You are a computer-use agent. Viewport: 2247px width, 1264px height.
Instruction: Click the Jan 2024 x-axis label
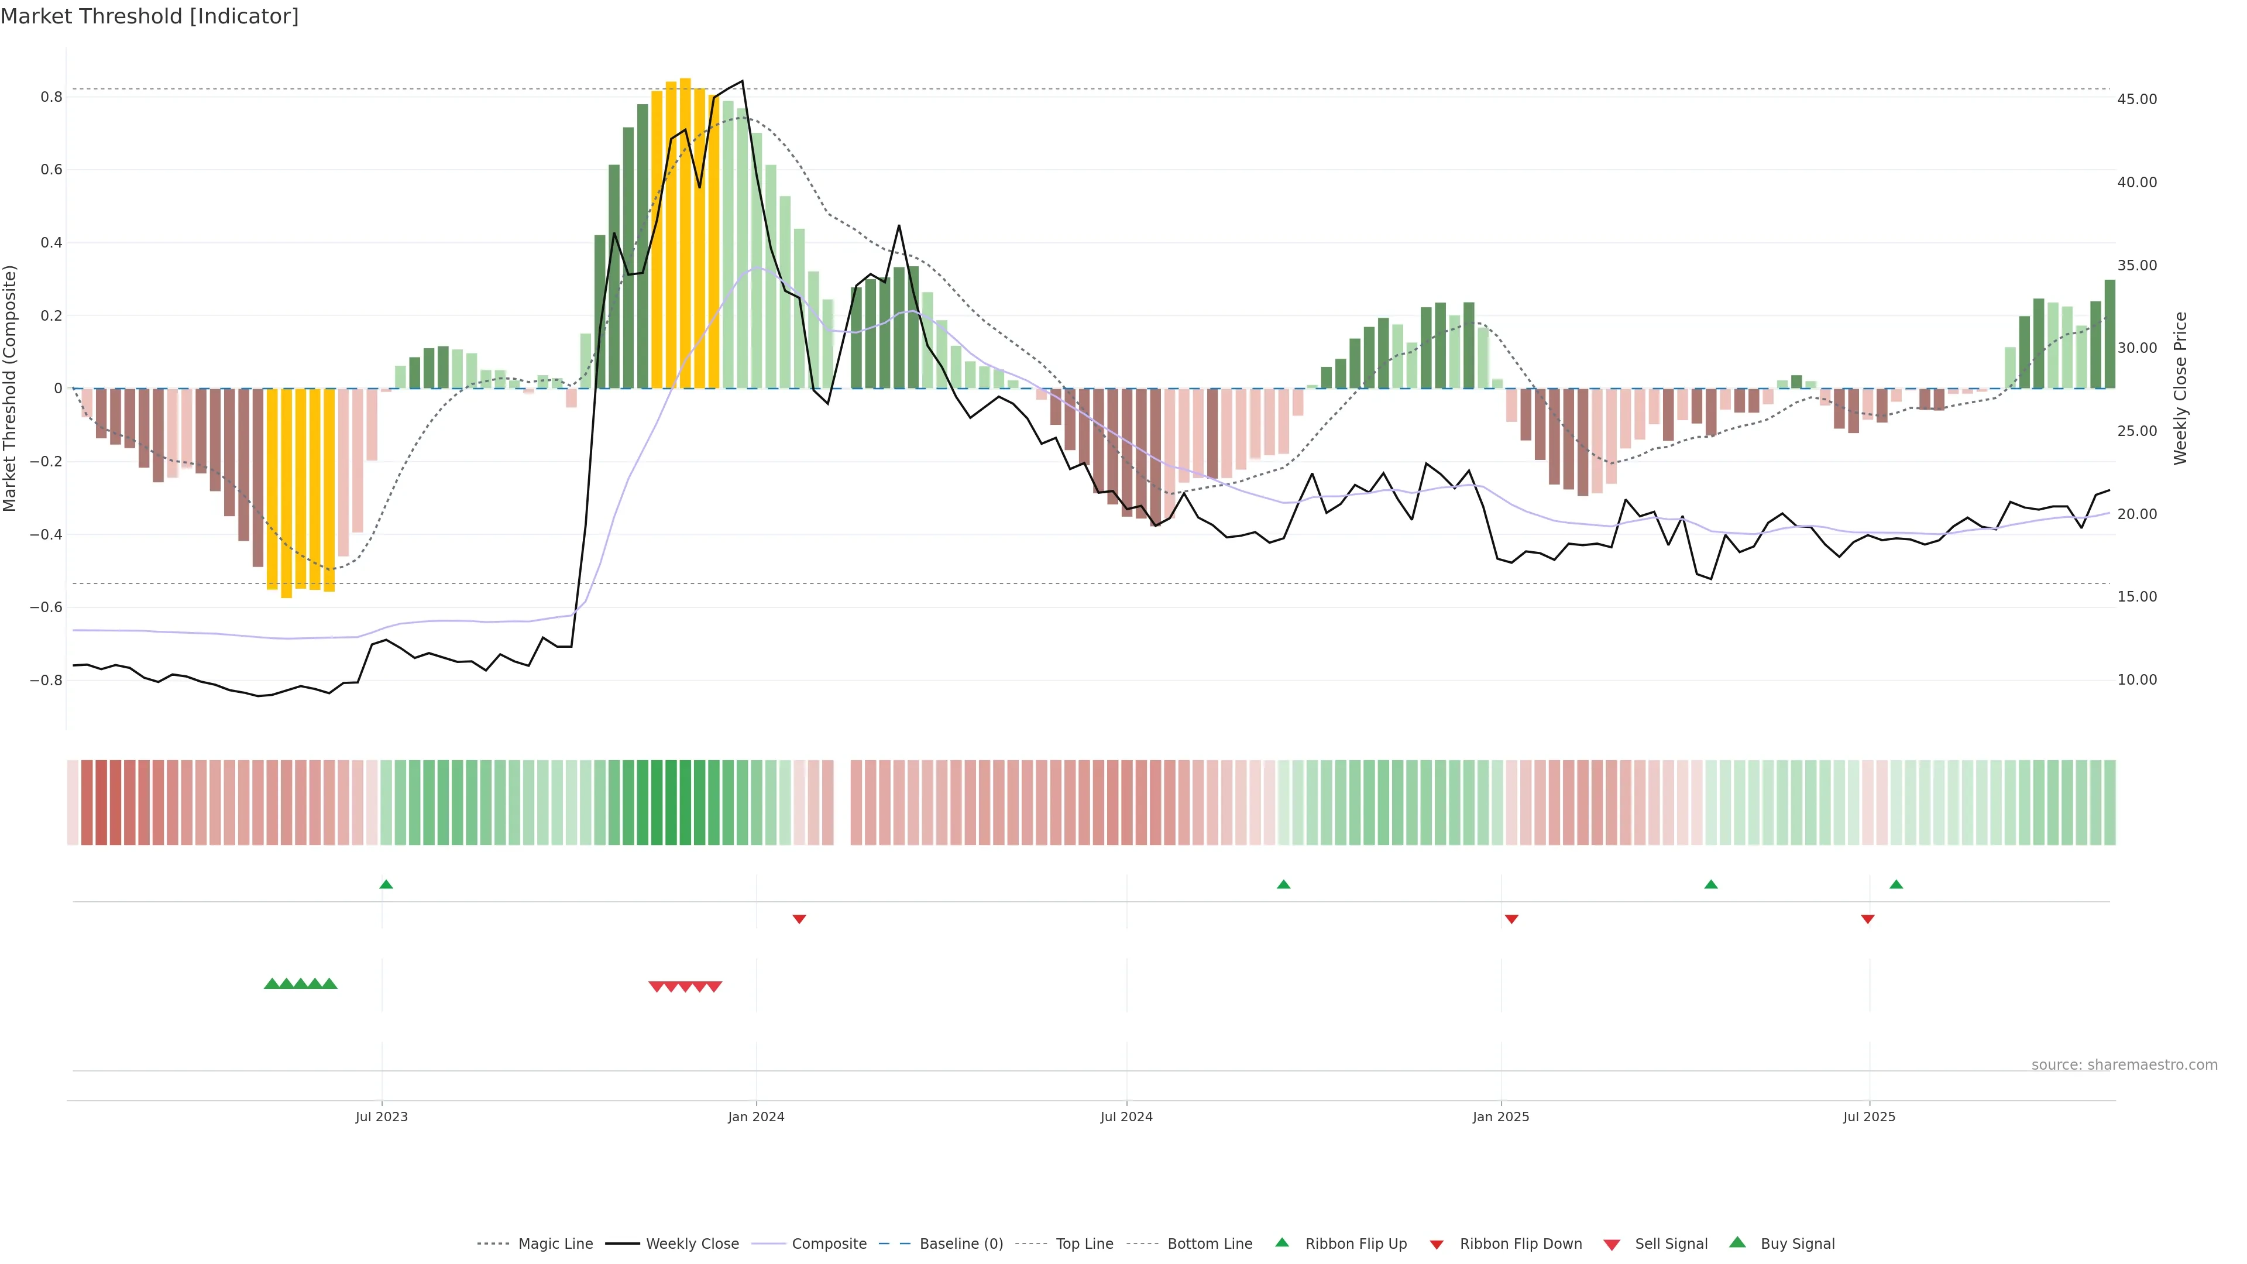click(x=756, y=1117)
